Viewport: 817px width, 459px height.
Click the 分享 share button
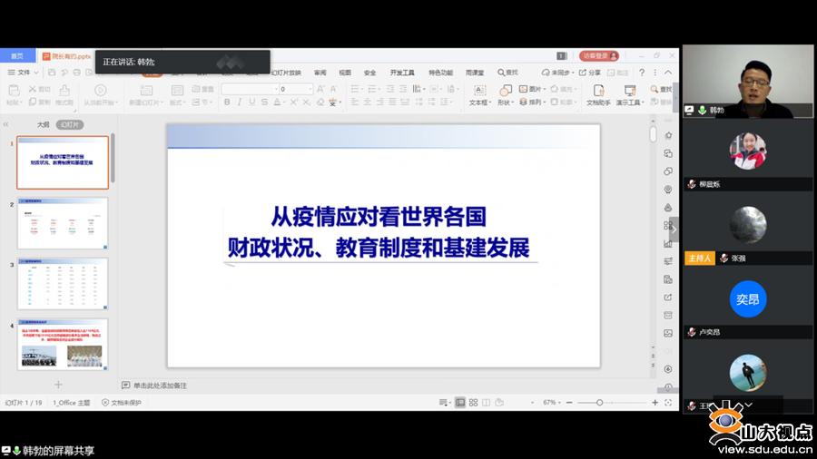coord(590,73)
